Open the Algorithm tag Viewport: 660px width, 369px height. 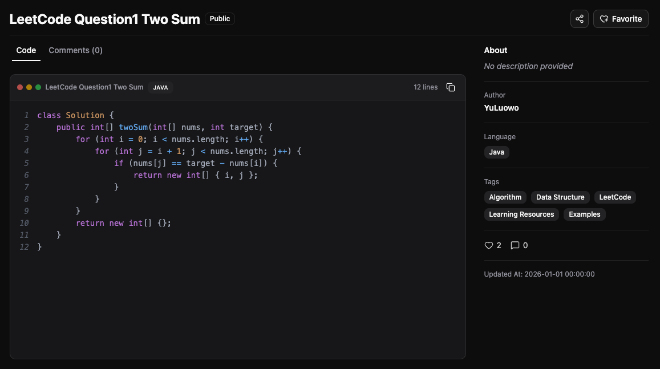click(505, 197)
